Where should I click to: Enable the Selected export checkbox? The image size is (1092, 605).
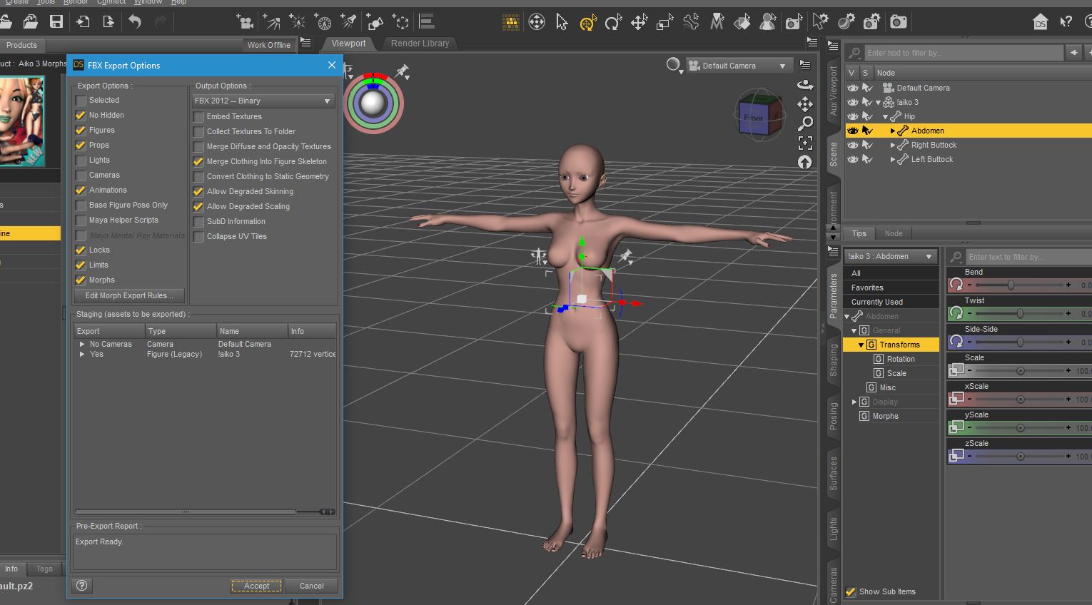81,101
